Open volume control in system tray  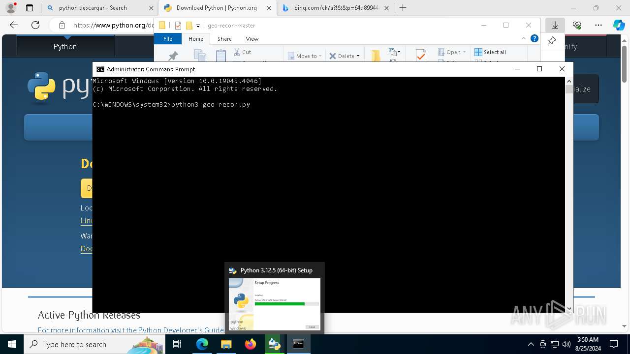click(566, 344)
